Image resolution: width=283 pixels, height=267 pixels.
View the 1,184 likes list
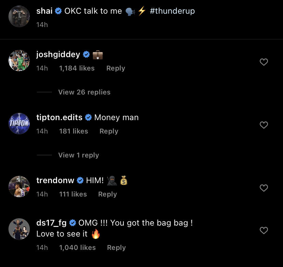point(77,68)
